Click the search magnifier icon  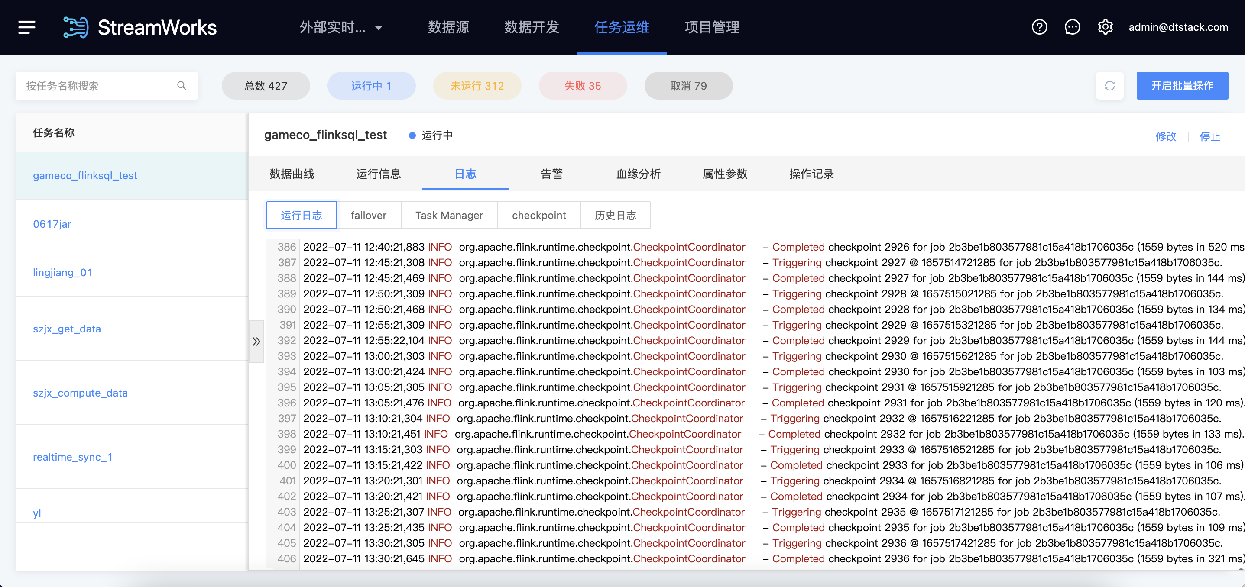pos(182,86)
